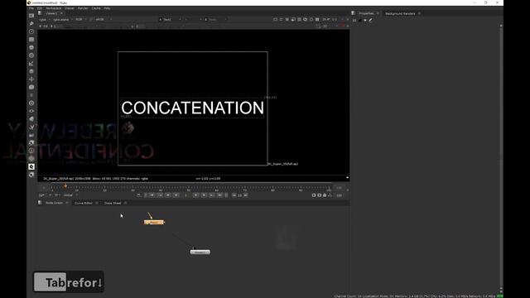The width and height of the screenshot is (530, 298).
Task: Click the Properties panel vertical scrollbar
Action: (501, 157)
